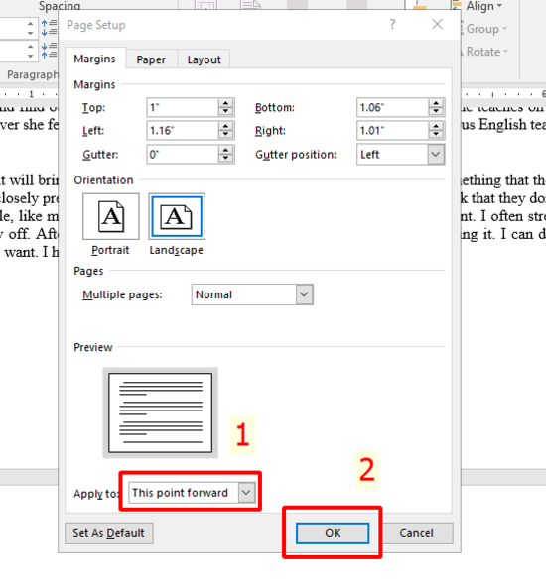
Task: Click the Left margin input field
Action: tap(183, 131)
